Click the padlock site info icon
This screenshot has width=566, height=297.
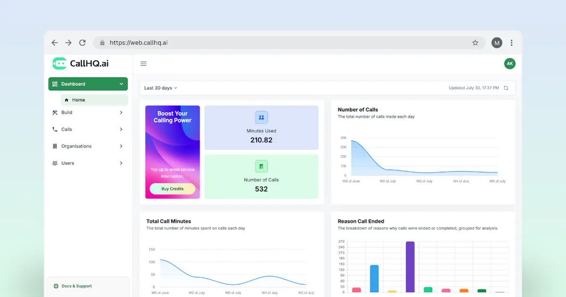(102, 42)
